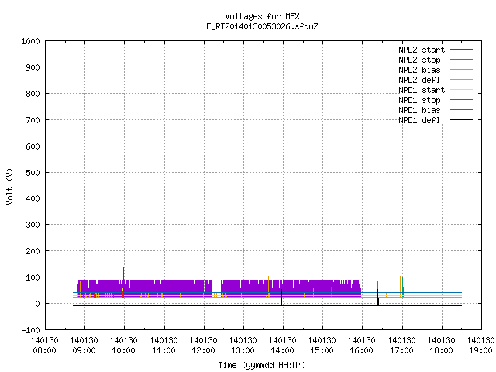The width and height of the screenshot is (496, 372).
Task: Click the "14:00" x-axis time label
Action: click(282, 351)
